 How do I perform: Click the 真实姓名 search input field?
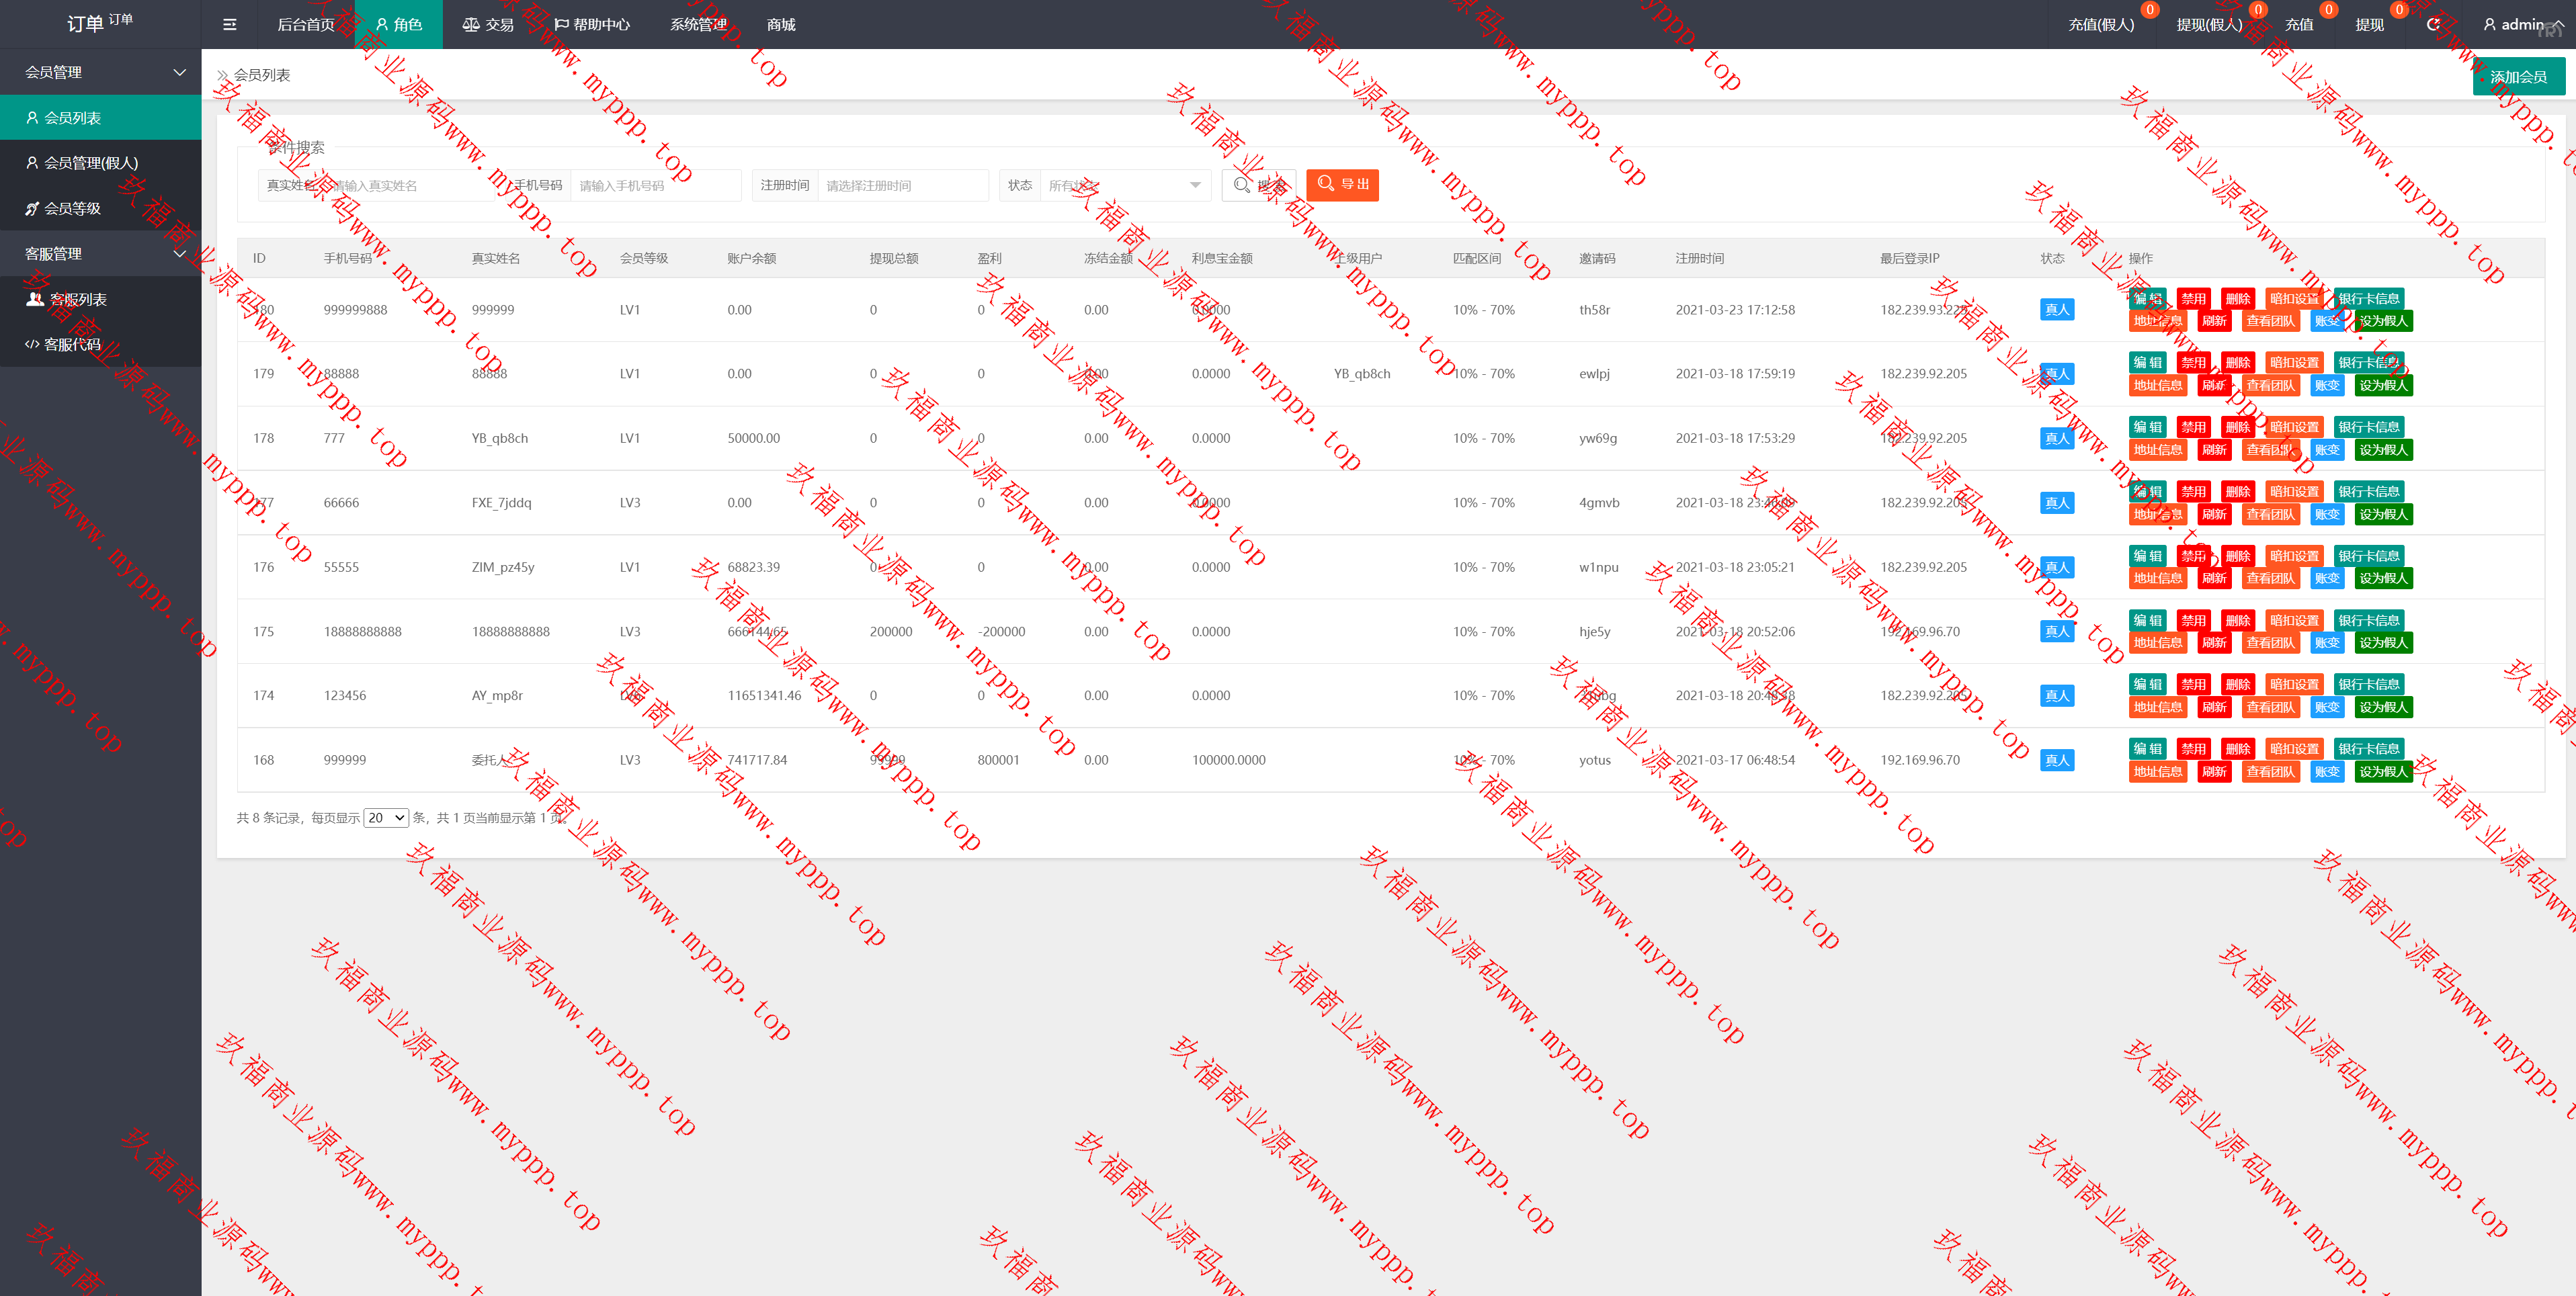[x=410, y=185]
